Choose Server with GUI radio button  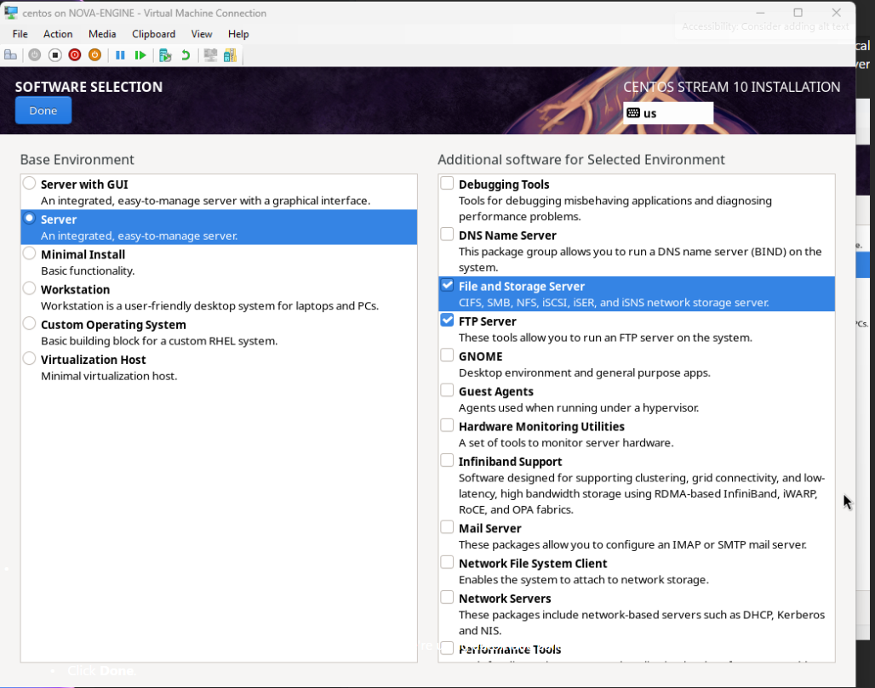30,183
